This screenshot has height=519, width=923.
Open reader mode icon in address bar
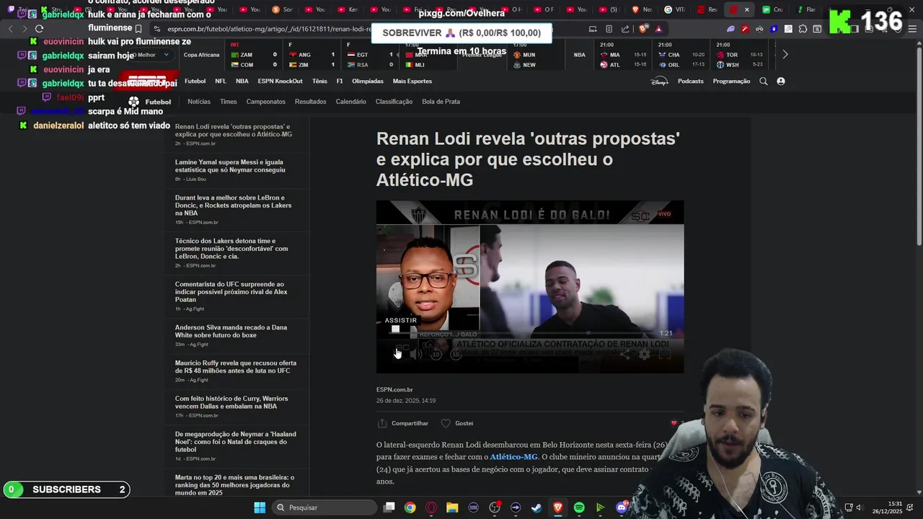point(609,29)
